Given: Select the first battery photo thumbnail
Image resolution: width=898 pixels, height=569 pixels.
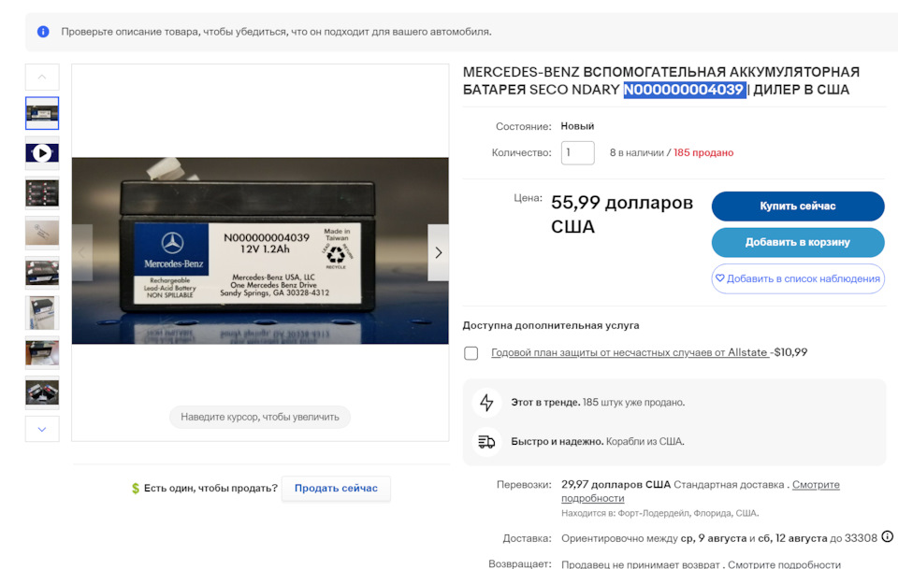Looking at the screenshot, I should tap(42, 113).
